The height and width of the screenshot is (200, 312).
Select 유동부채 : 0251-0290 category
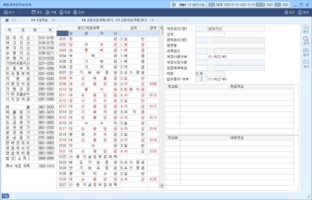click(x=30, y=68)
